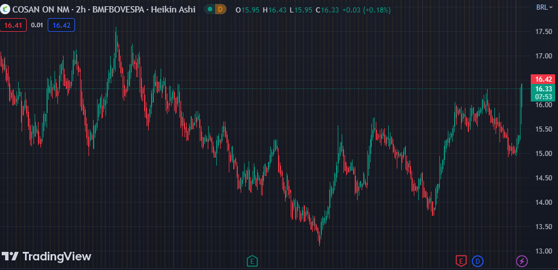Click the blue 16.42 buy price button

pyautogui.click(x=61, y=26)
